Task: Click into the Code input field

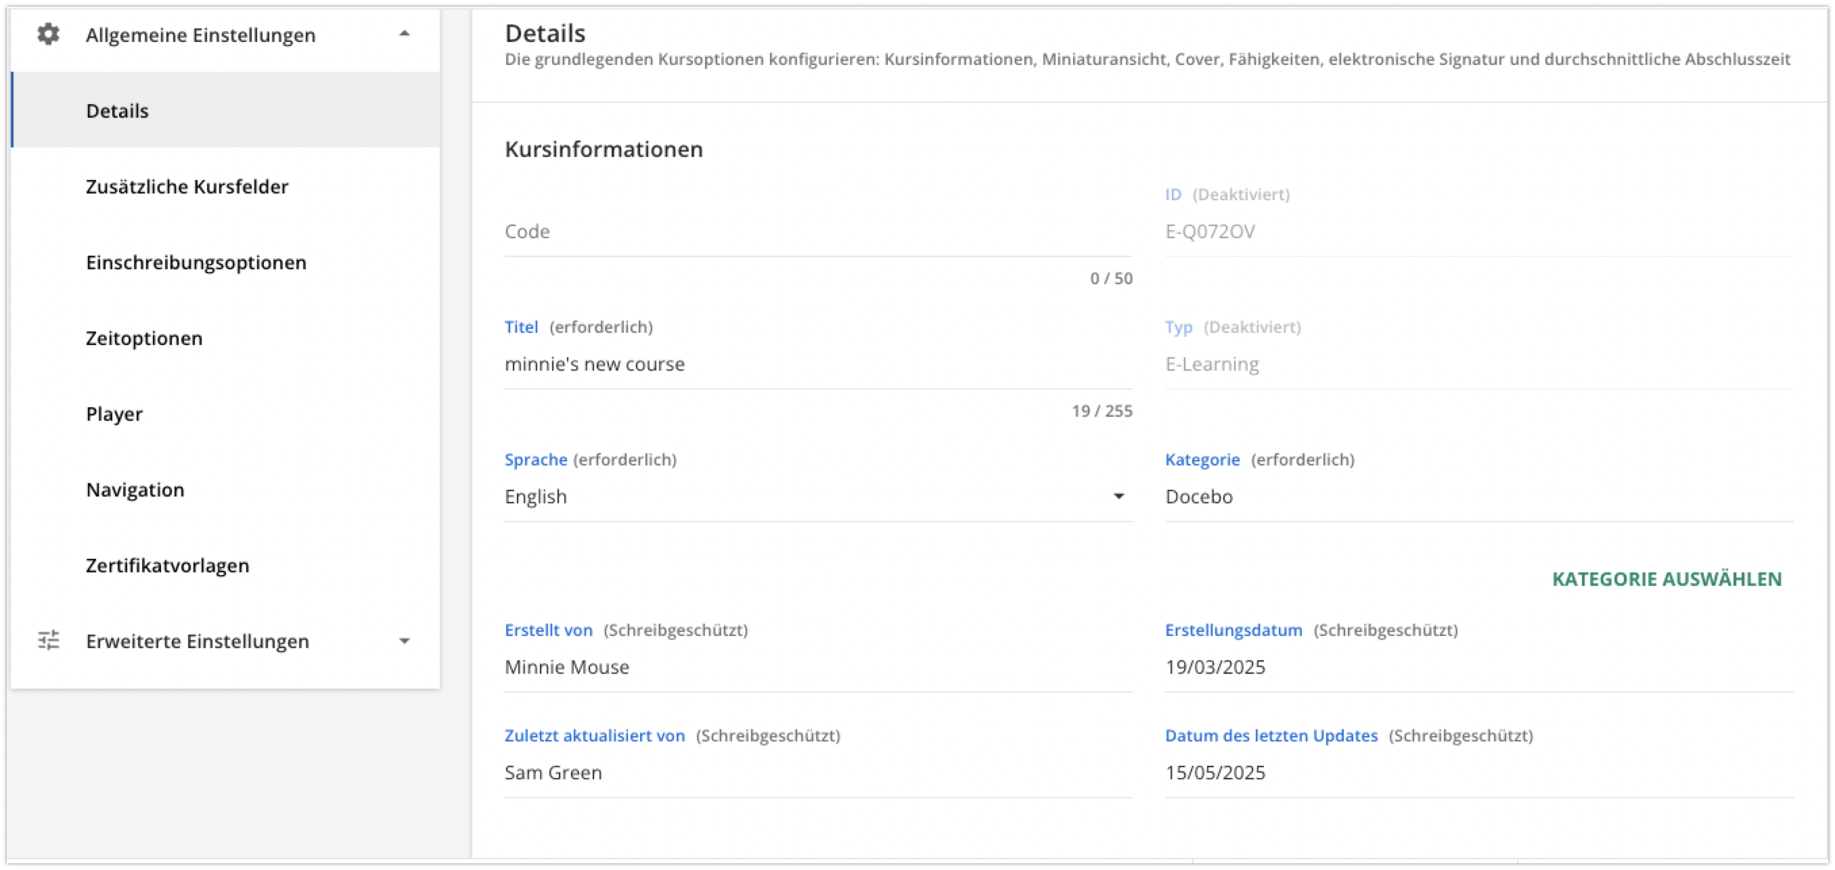Action: point(818,232)
